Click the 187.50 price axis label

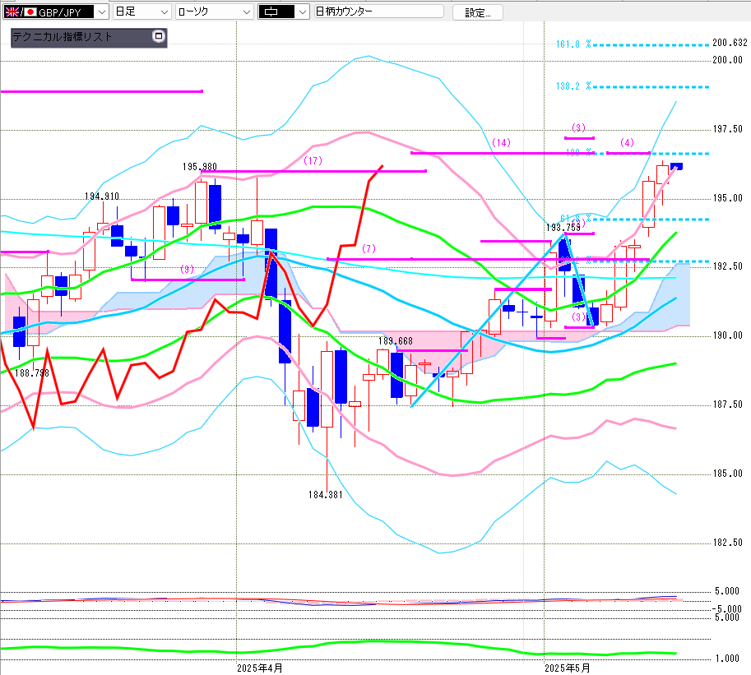727,405
